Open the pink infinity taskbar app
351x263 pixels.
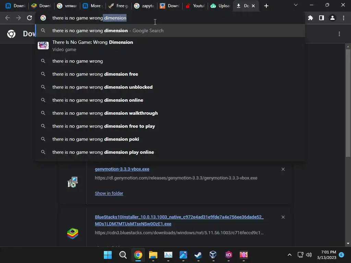tap(228, 255)
